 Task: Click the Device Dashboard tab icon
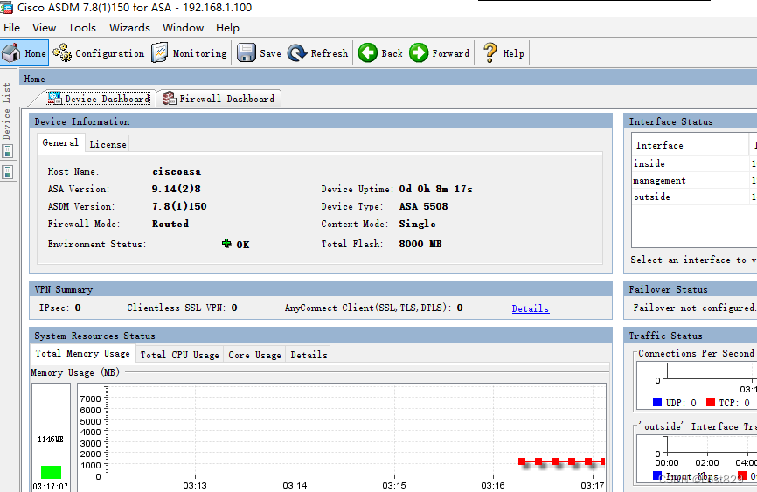[54, 98]
